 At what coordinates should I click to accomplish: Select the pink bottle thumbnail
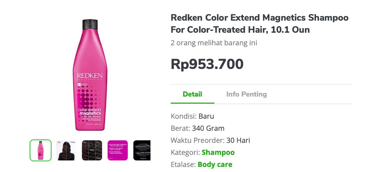click(41, 150)
